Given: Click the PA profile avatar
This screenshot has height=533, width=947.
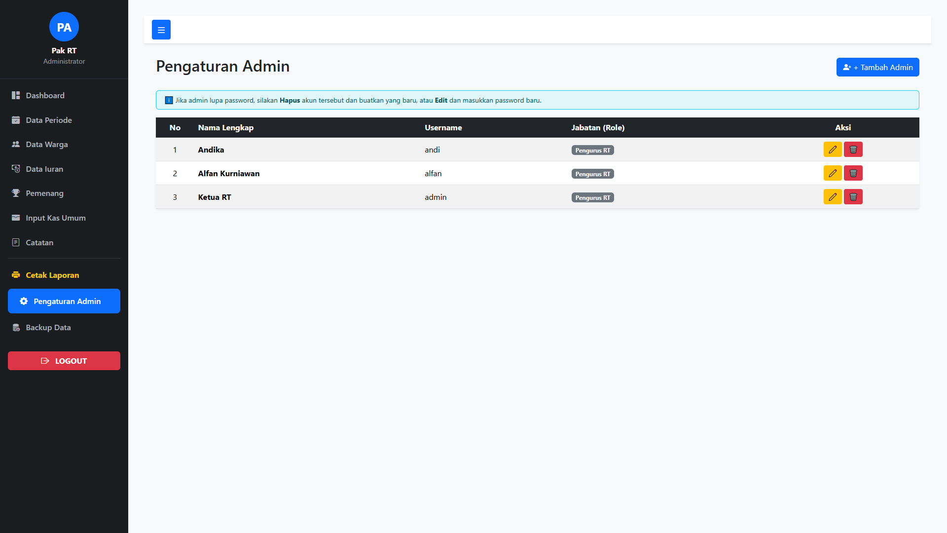Looking at the screenshot, I should [x=64, y=27].
